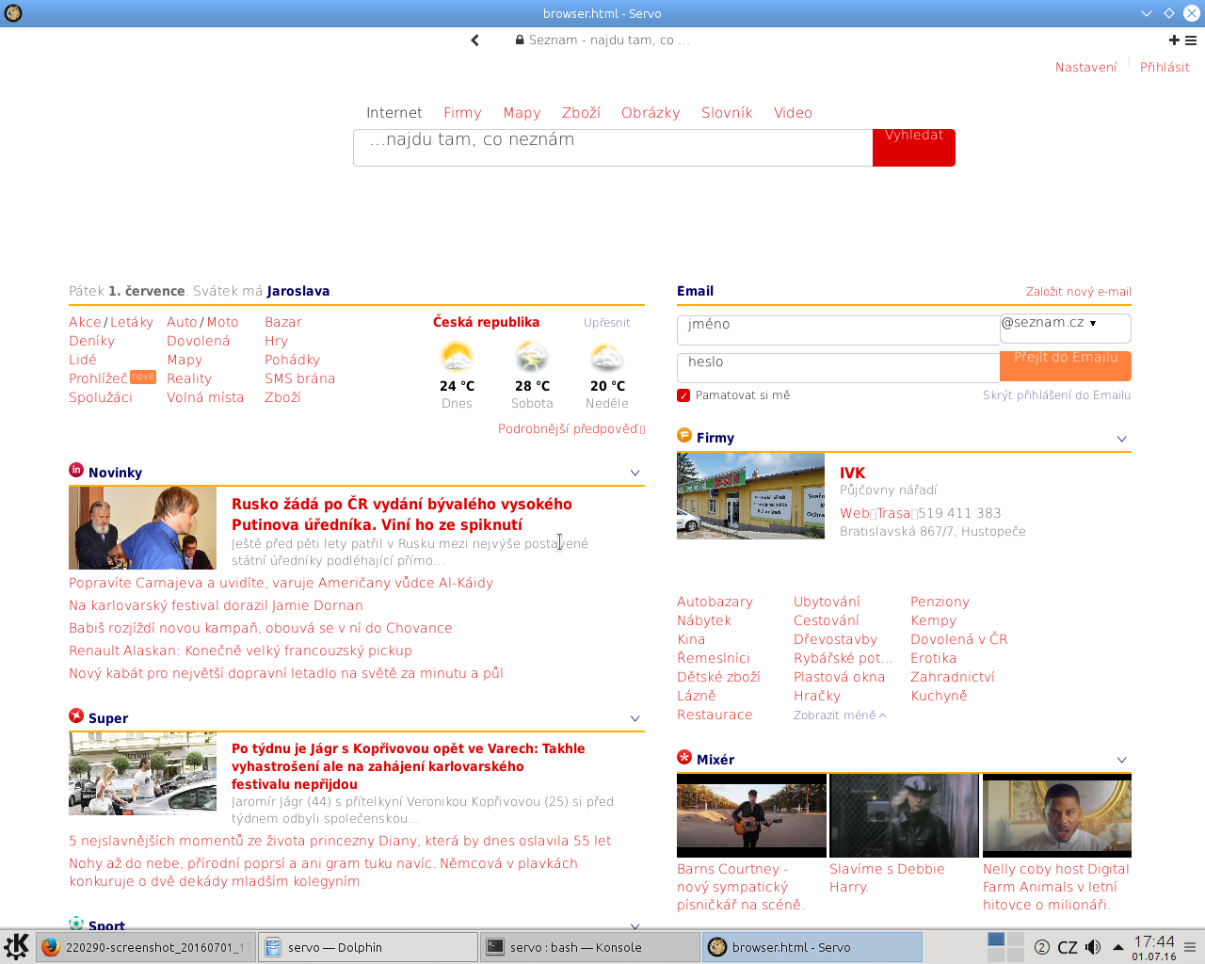
Task: Select the Obrázky search tab
Action: coord(651,113)
